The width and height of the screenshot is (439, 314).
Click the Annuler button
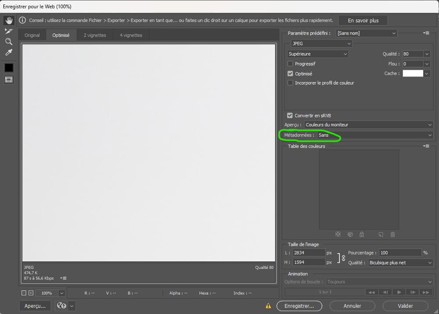click(352, 306)
